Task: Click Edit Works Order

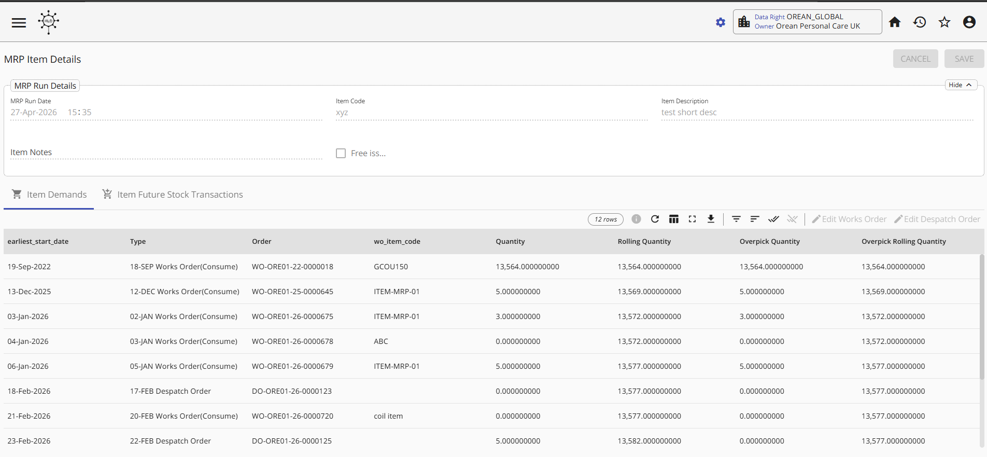Action: point(849,219)
